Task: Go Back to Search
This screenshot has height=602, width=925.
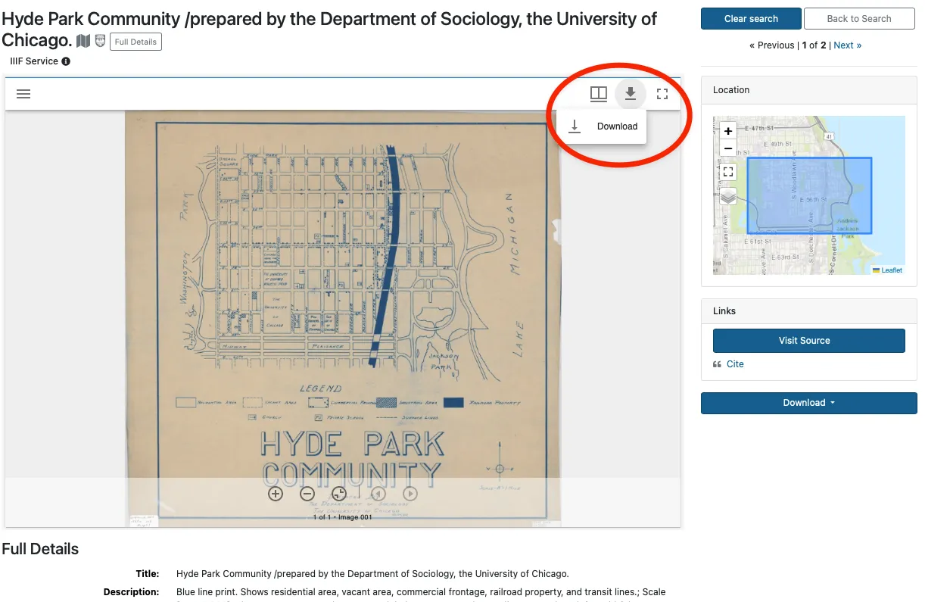Action: point(858,19)
